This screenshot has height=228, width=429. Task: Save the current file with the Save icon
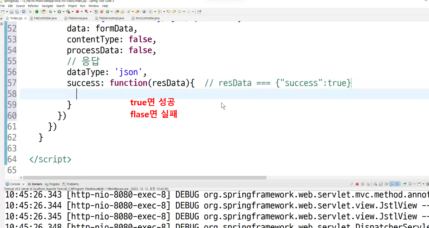click(x=11, y=12)
